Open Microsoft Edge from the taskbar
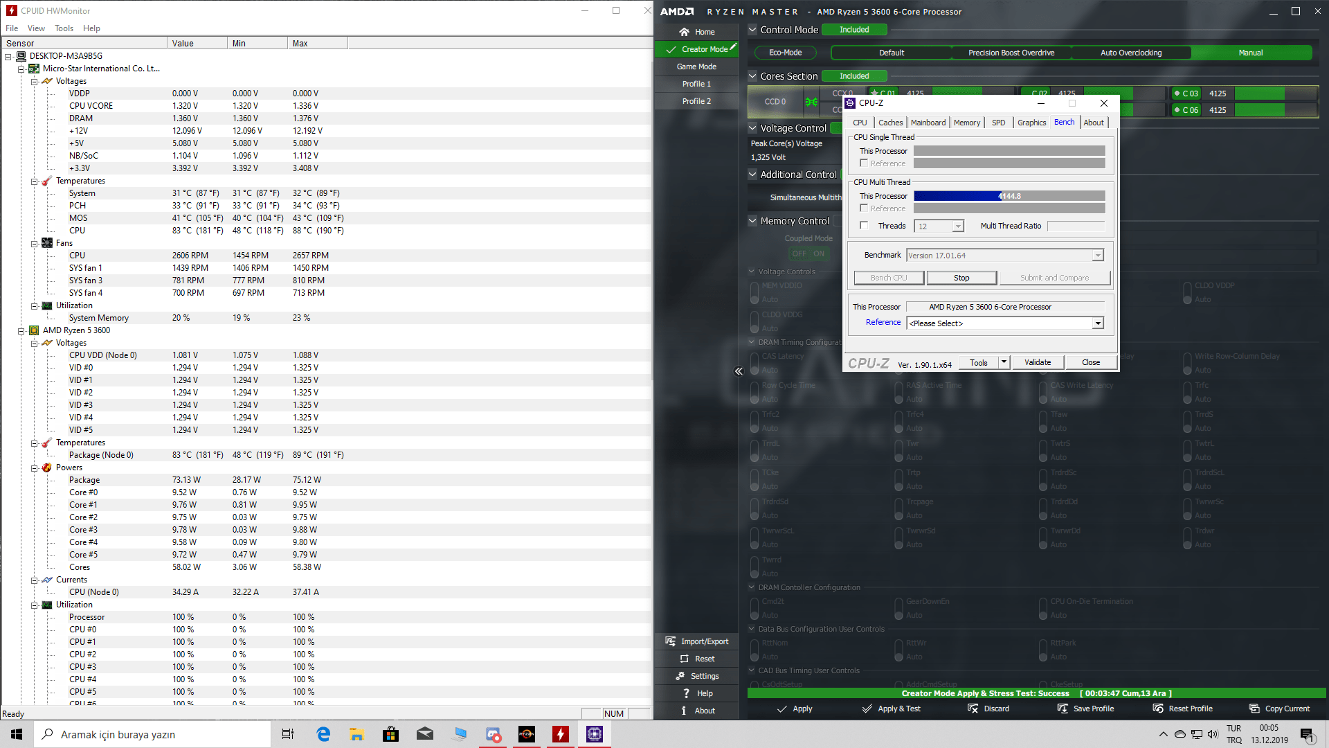This screenshot has width=1329, height=748. point(323,734)
